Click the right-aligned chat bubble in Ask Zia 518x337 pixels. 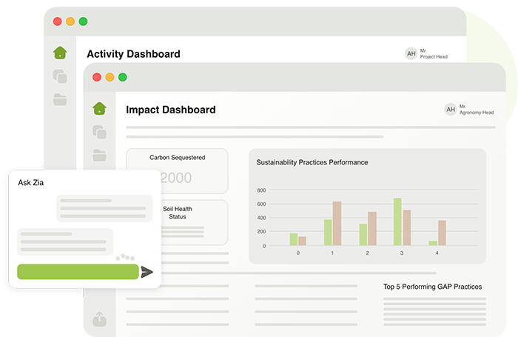tap(104, 208)
